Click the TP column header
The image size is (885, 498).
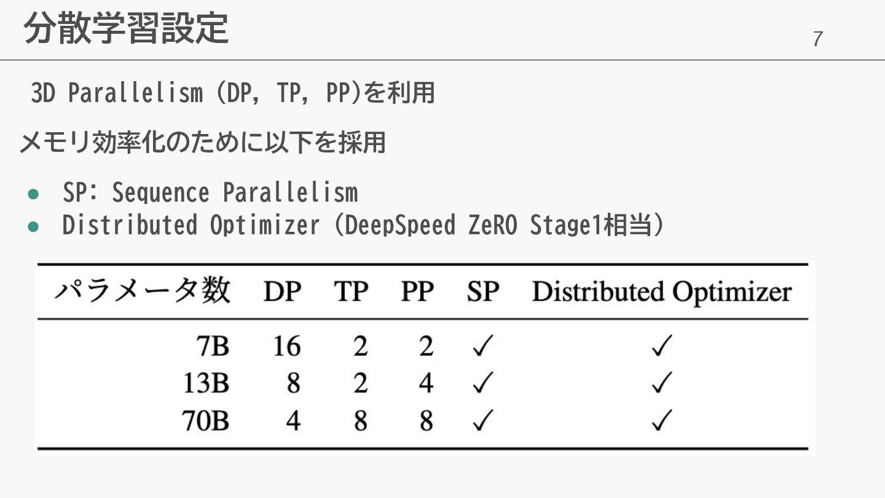351,291
